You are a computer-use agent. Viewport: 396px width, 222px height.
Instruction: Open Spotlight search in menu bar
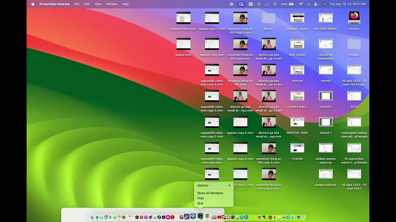pos(309,4)
